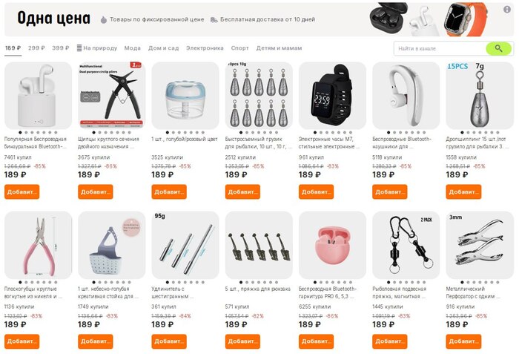The image size is (519, 354).
Task: Open the electronic watch M7 thumbnail
Action: coord(332,96)
